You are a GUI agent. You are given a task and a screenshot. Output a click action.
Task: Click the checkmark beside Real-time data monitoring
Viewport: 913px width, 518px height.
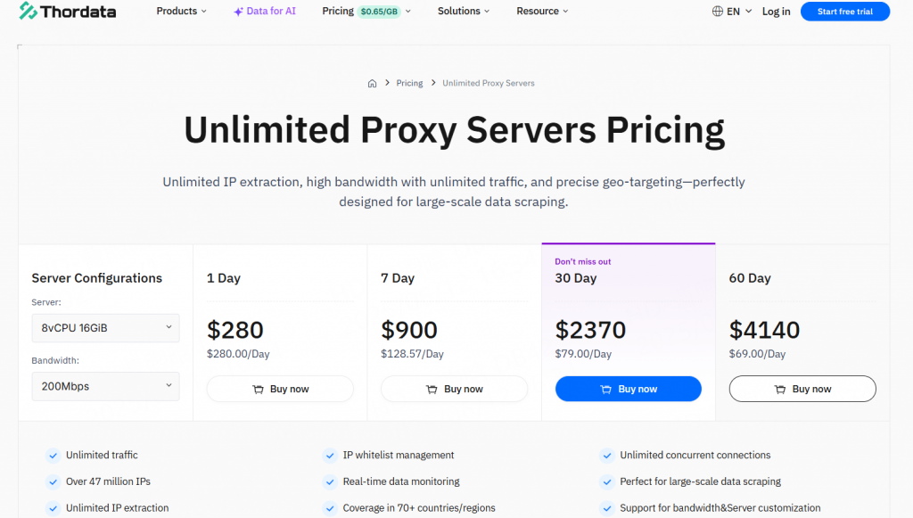pos(330,481)
